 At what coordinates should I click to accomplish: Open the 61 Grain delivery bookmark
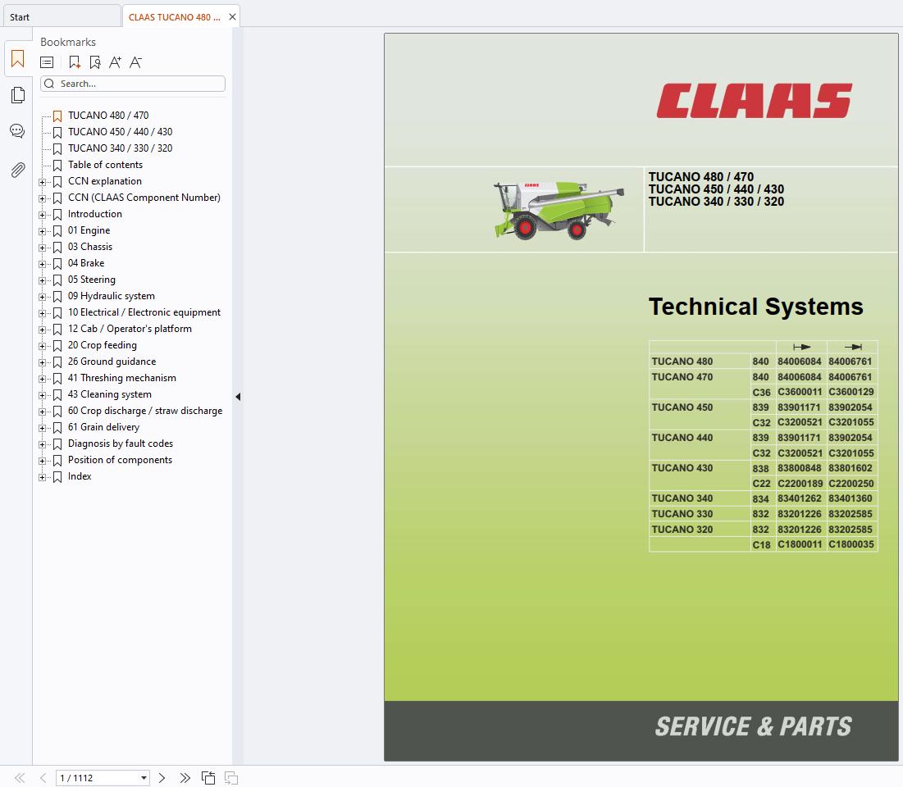[103, 427]
